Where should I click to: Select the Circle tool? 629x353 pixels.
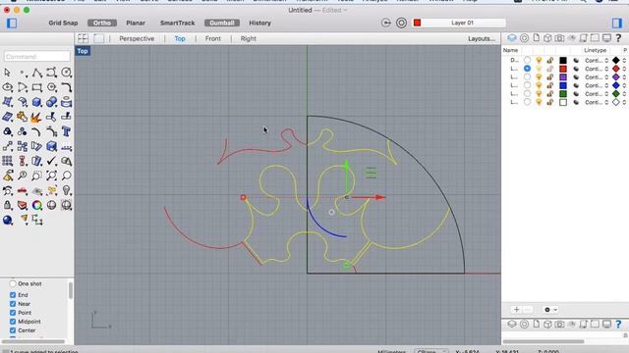(67, 73)
